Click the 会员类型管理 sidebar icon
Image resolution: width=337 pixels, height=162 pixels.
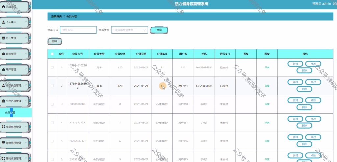tap(3, 85)
